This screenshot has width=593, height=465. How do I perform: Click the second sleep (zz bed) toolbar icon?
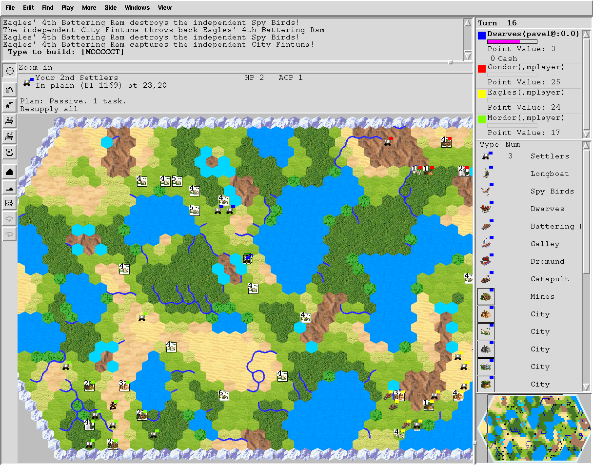pos(10,136)
